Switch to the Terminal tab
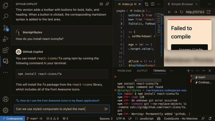The height and width of the screenshot is (121, 215). pyautogui.click(x=160, y=71)
